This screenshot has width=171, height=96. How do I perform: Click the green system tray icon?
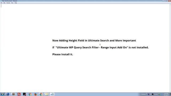pos(159,94)
